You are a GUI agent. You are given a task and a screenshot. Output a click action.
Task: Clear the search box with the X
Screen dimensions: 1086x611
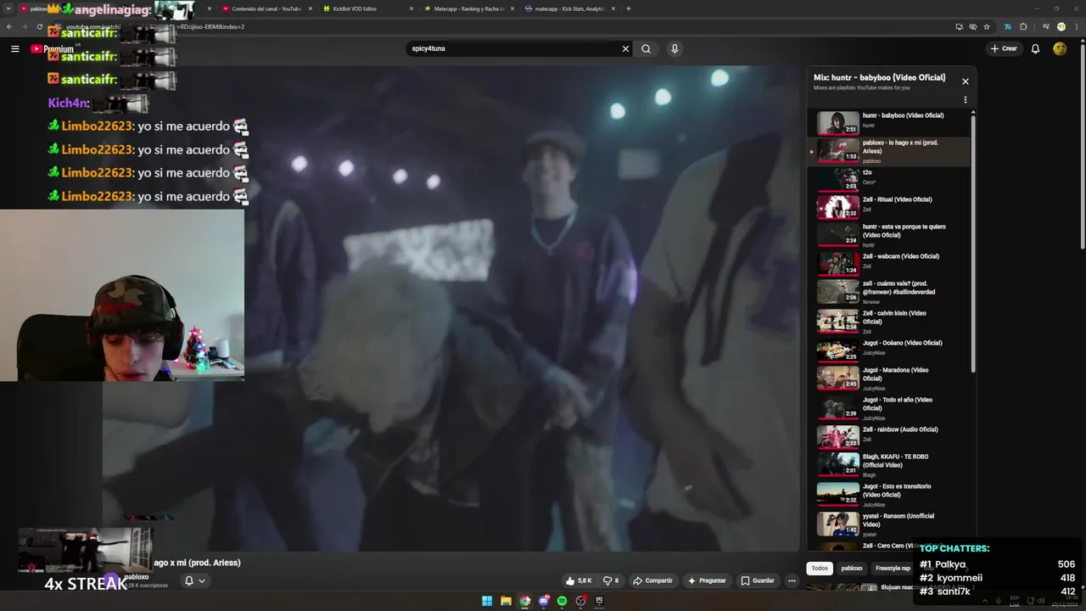pyautogui.click(x=625, y=49)
